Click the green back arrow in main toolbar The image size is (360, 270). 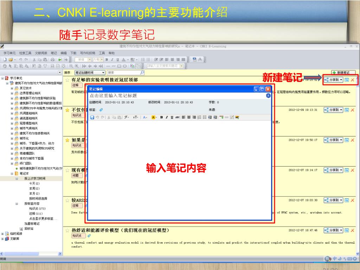pyautogui.click(x=60, y=59)
